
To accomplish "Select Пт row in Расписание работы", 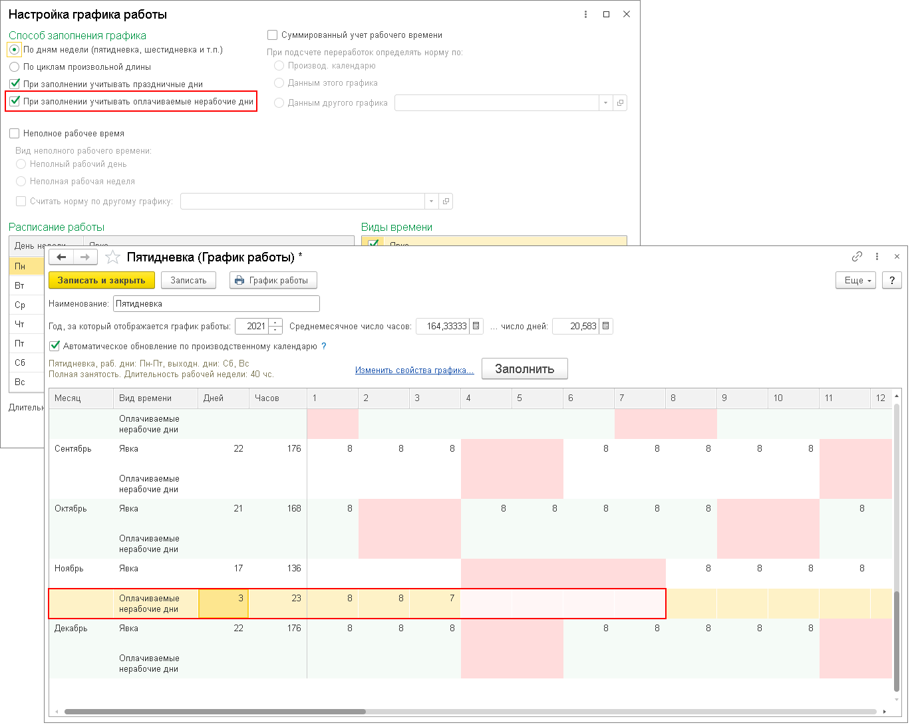I will pyautogui.click(x=27, y=343).
